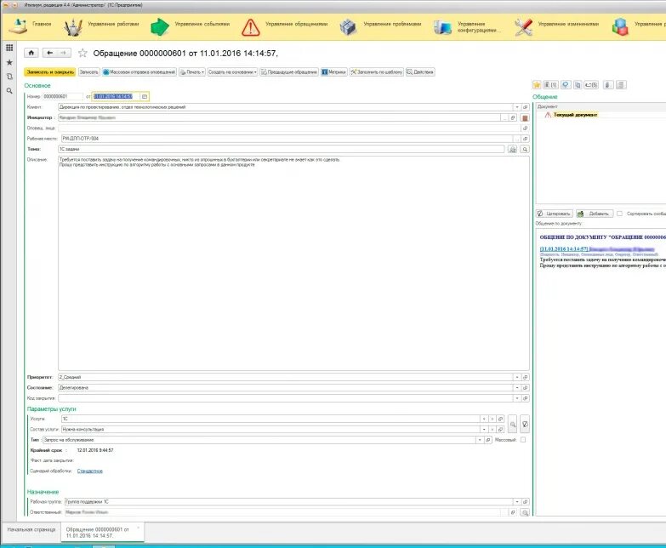This screenshot has height=548, width=666.
Task: Open Управление проблемами section
Action: (380, 26)
